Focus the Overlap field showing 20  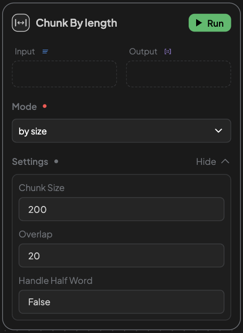[x=122, y=256]
